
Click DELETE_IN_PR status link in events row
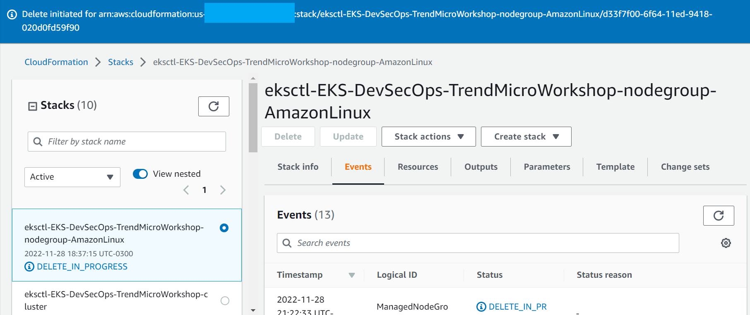point(517,307)
